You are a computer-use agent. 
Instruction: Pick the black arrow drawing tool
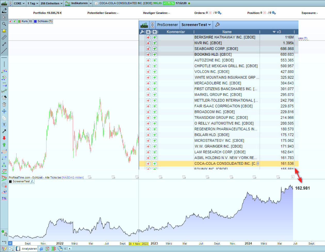point(4,131)
